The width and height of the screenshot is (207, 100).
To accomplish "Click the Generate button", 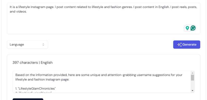I will (x=187, y=44).
